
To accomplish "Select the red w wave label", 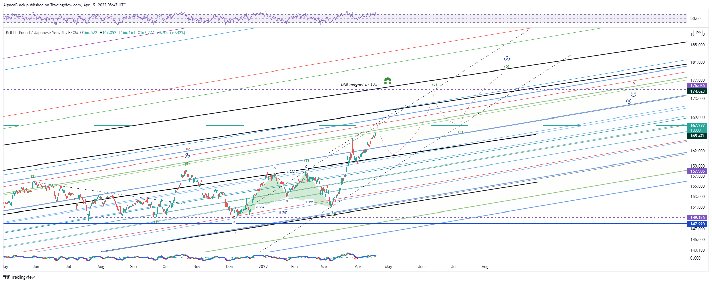I will 188,149.
